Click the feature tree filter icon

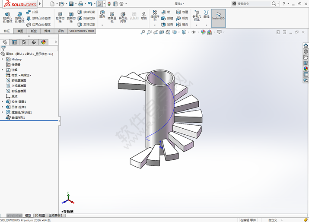pos(3,48)
